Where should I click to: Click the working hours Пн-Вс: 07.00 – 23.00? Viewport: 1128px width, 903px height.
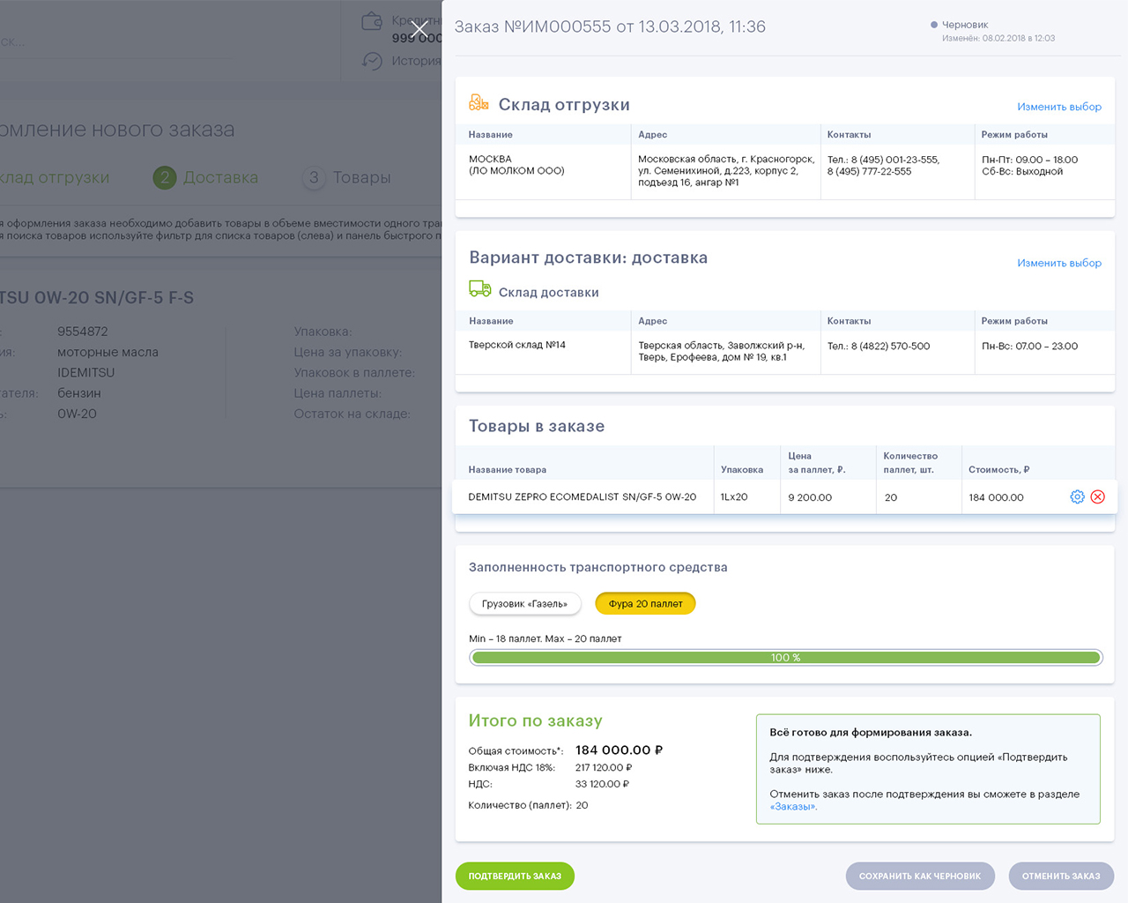[x=1029, y=347]
